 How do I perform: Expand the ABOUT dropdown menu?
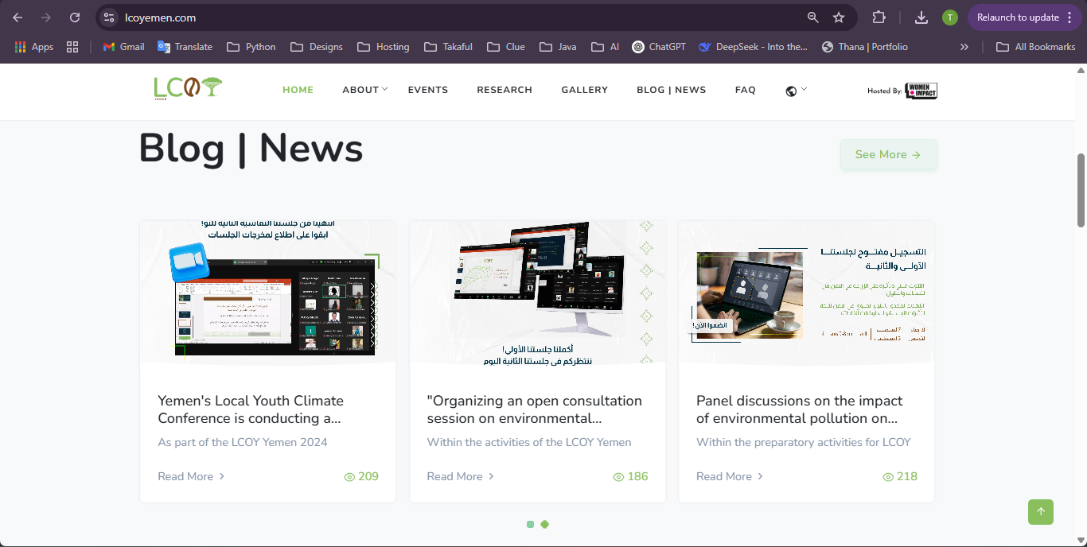point(364,90)
